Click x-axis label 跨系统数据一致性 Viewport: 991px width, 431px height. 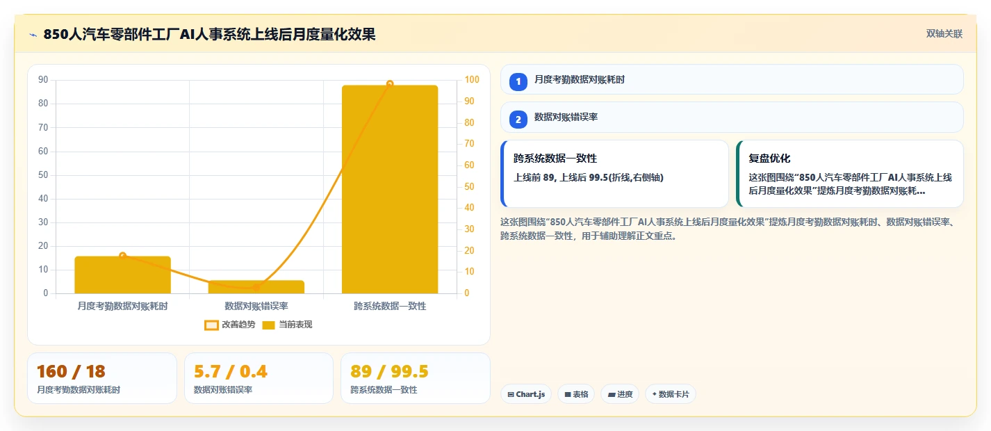pyautogui.click(x=390, y=306)
